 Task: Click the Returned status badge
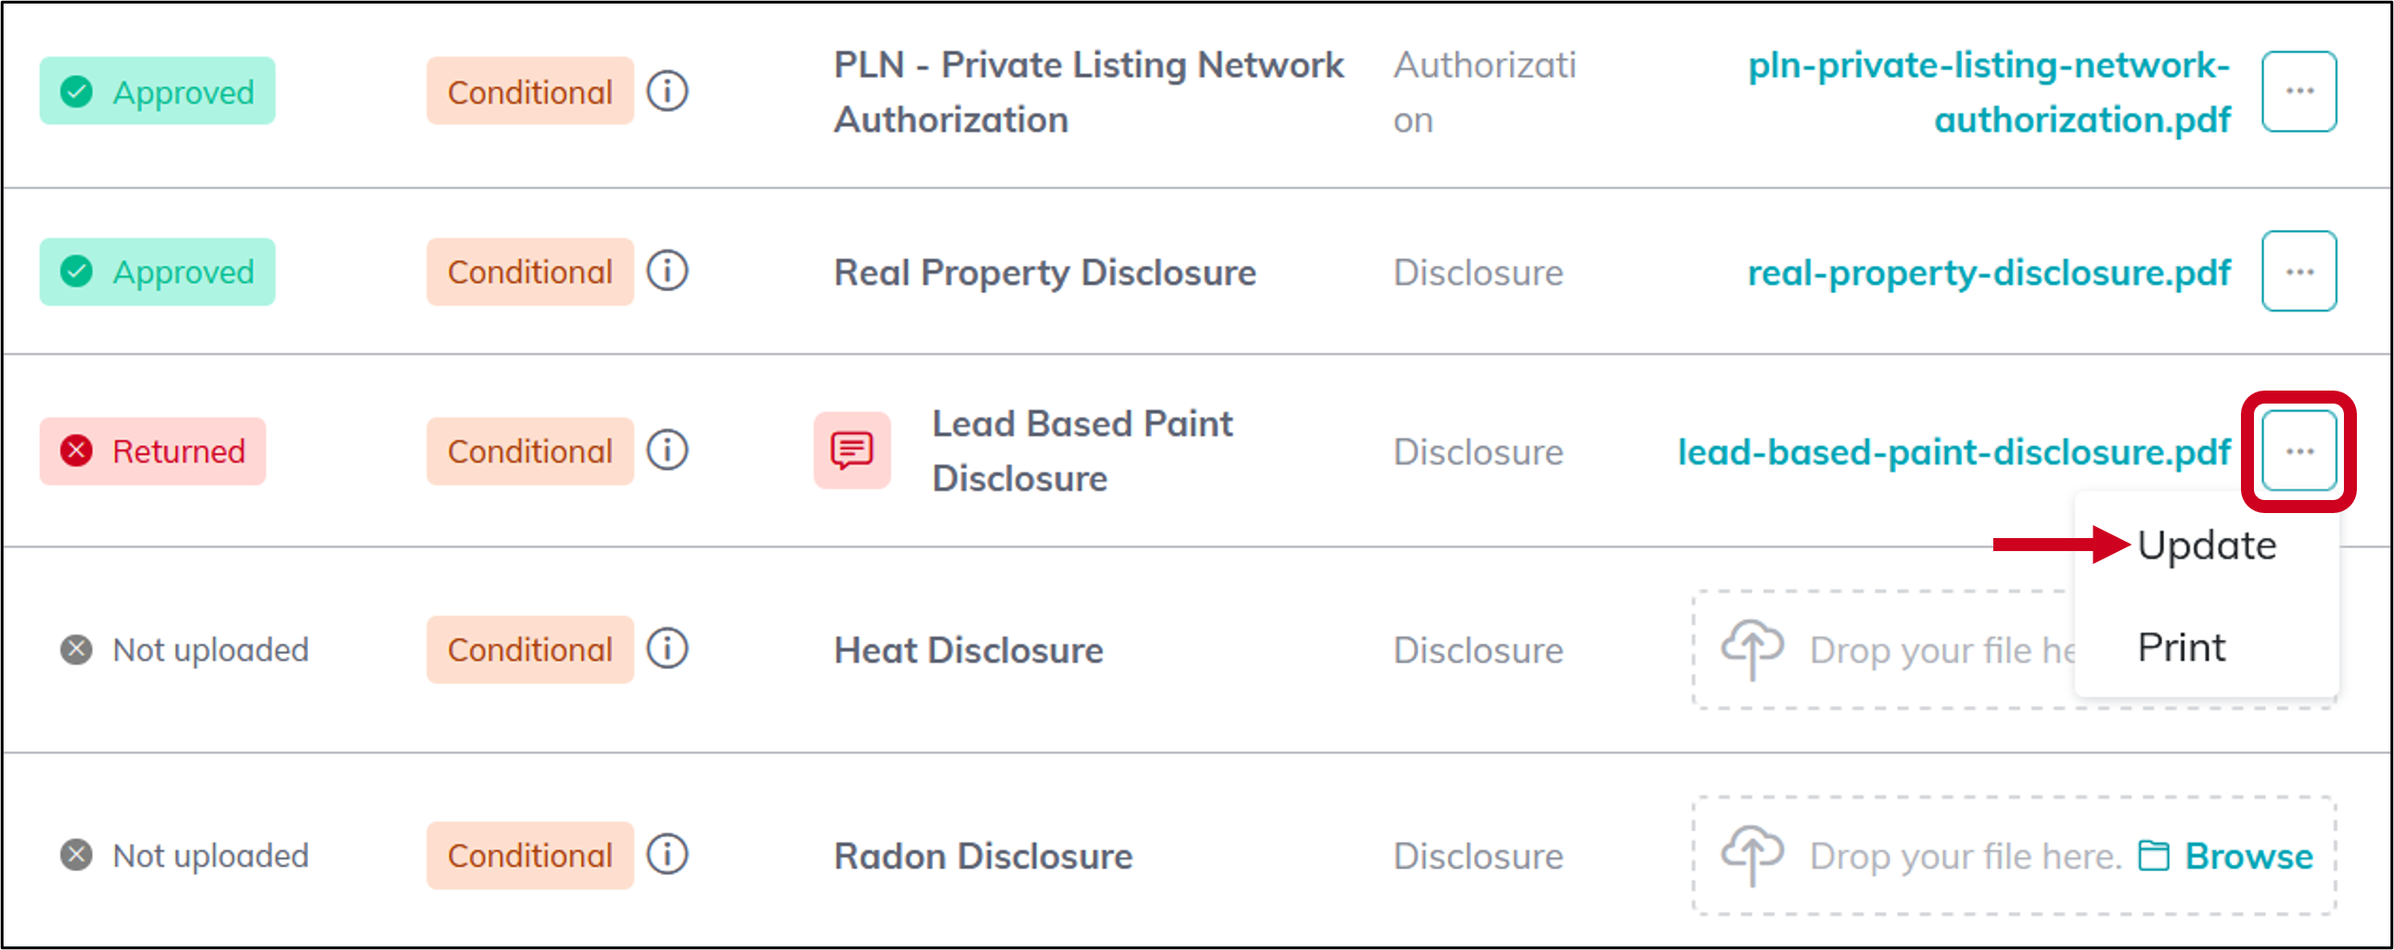(x=152, y=451)
